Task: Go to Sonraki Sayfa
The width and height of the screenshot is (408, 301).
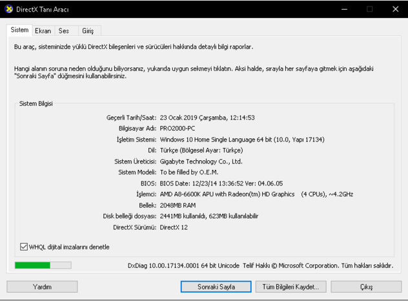Action: [216, 287]
